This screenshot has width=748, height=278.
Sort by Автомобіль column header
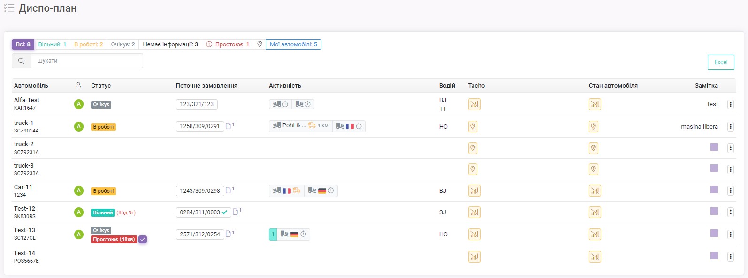coord(31,86)
